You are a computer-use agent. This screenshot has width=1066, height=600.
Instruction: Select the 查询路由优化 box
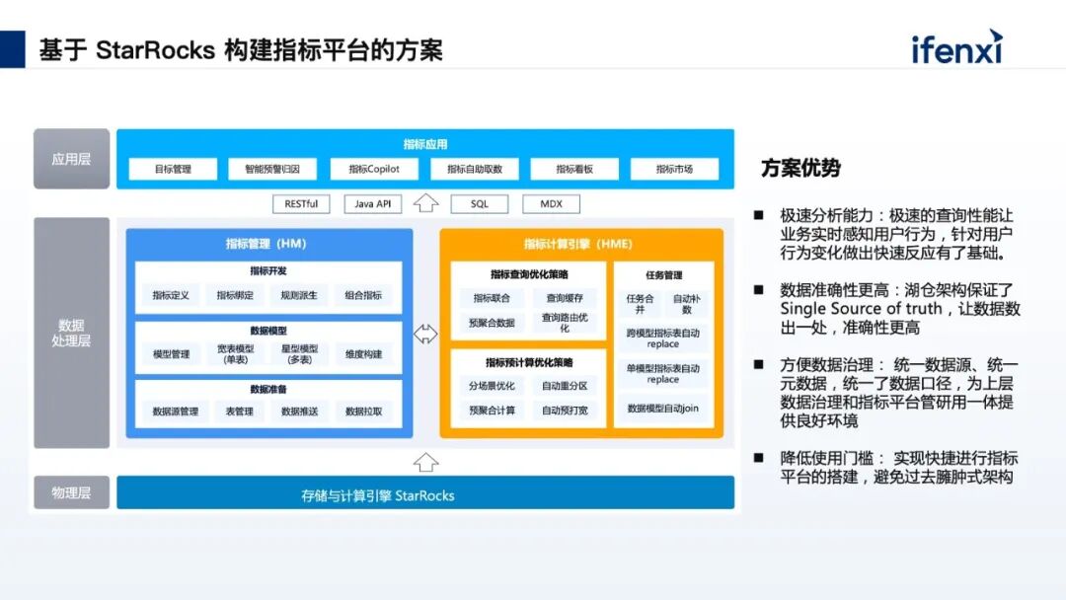coord(565,323)
